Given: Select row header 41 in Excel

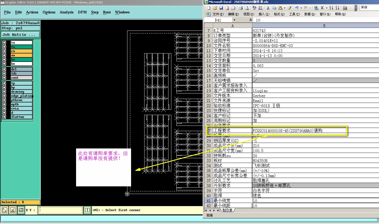Looking at the screenshot, I should (208, 201).
